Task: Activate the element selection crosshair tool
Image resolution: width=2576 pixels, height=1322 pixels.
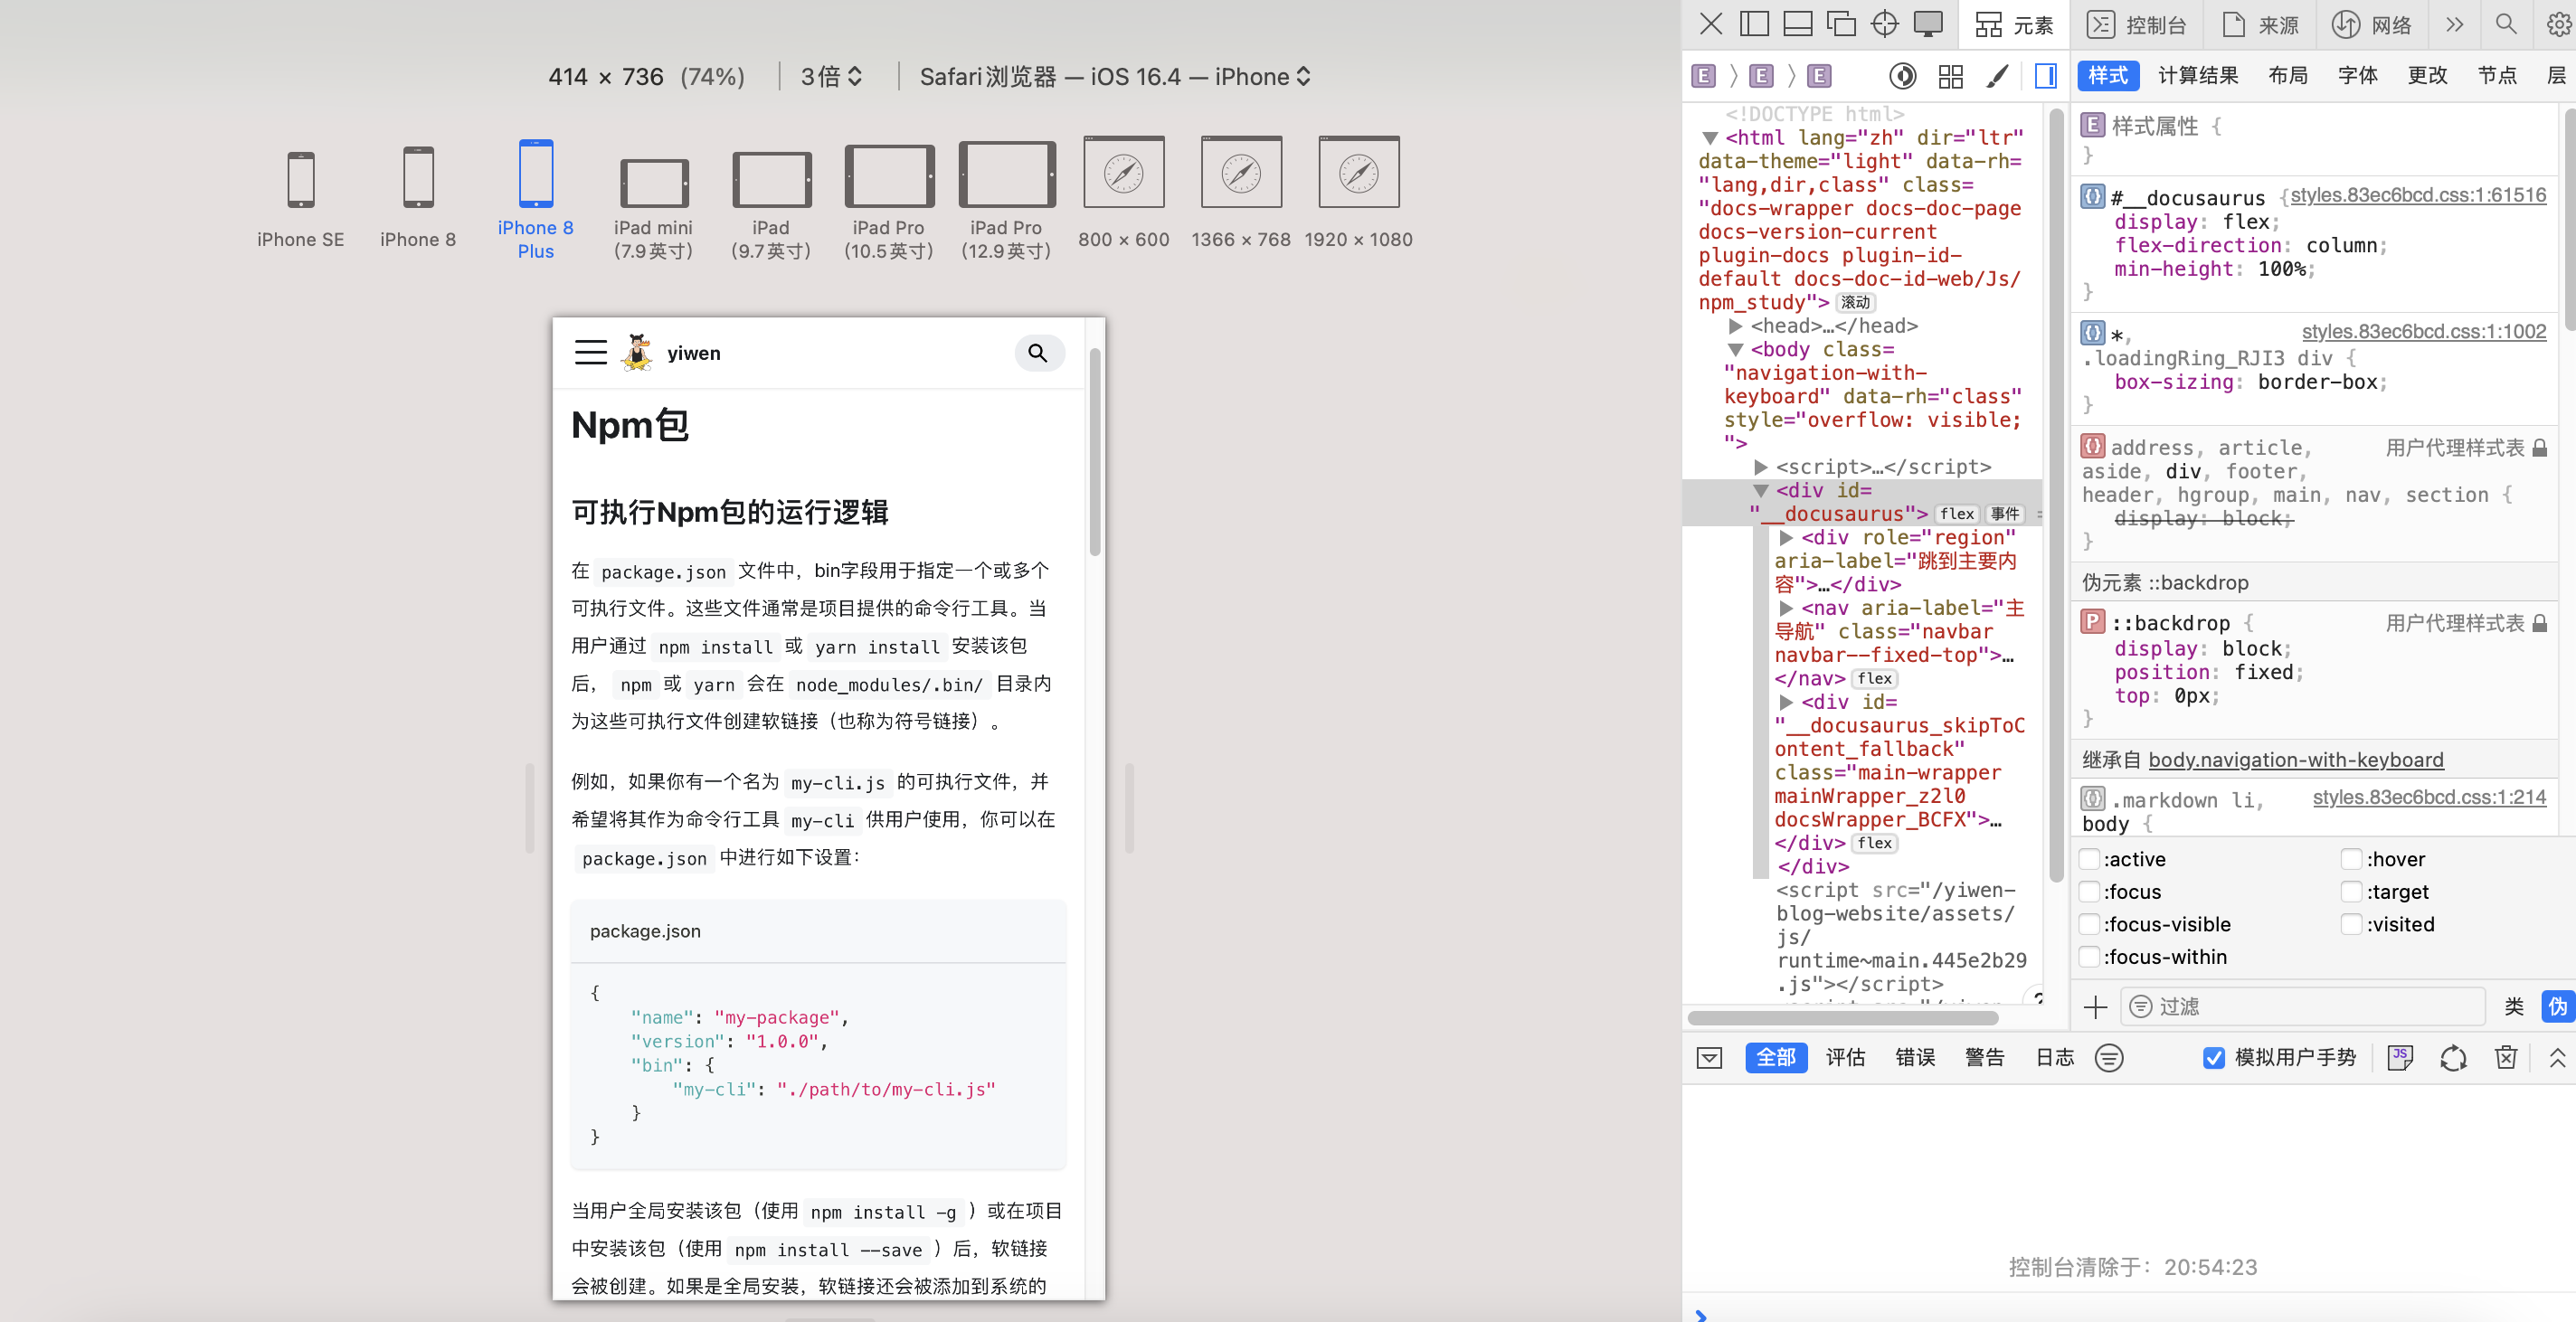Action: 1884,24
